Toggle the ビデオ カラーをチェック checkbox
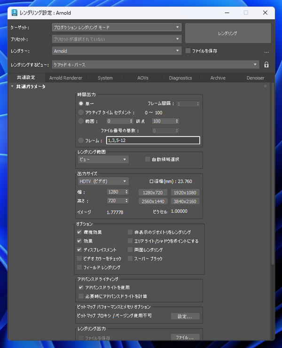282x348 pixels. [x=79, y=259]
